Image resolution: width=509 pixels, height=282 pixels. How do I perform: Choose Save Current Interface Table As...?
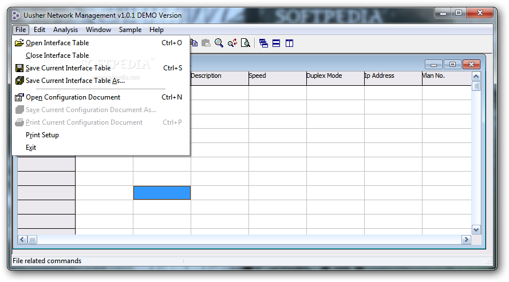click(x=101, y=81)
